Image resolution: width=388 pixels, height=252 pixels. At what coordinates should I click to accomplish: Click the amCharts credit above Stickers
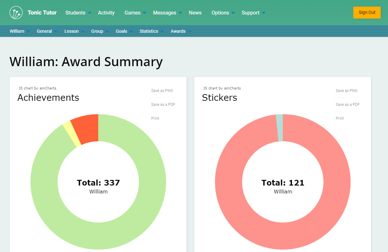pyautogui.click(x=222, y=88)
